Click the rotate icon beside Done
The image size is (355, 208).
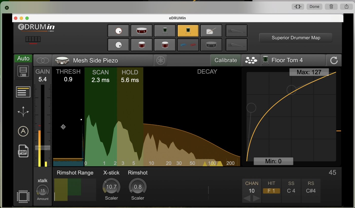coord(298,7)
